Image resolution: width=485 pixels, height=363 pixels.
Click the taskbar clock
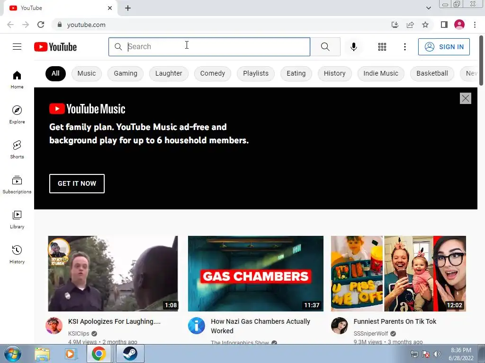[461, 354]
